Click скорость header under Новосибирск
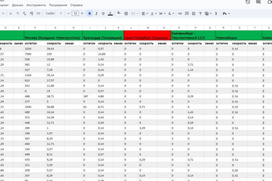This screenshot has height=181, width=272. (240, 43)
